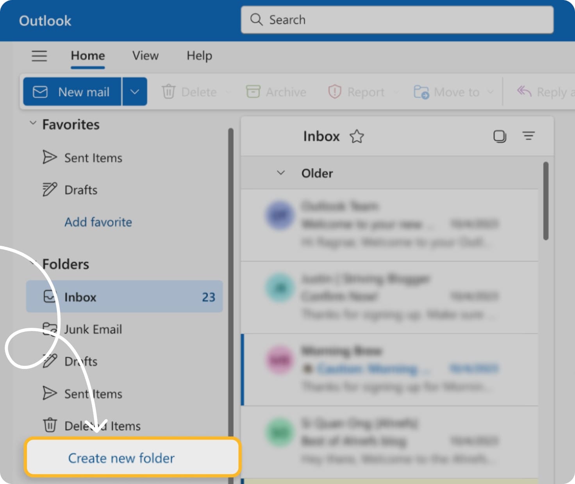Select the Outlook Team email via its avatar

280,216
